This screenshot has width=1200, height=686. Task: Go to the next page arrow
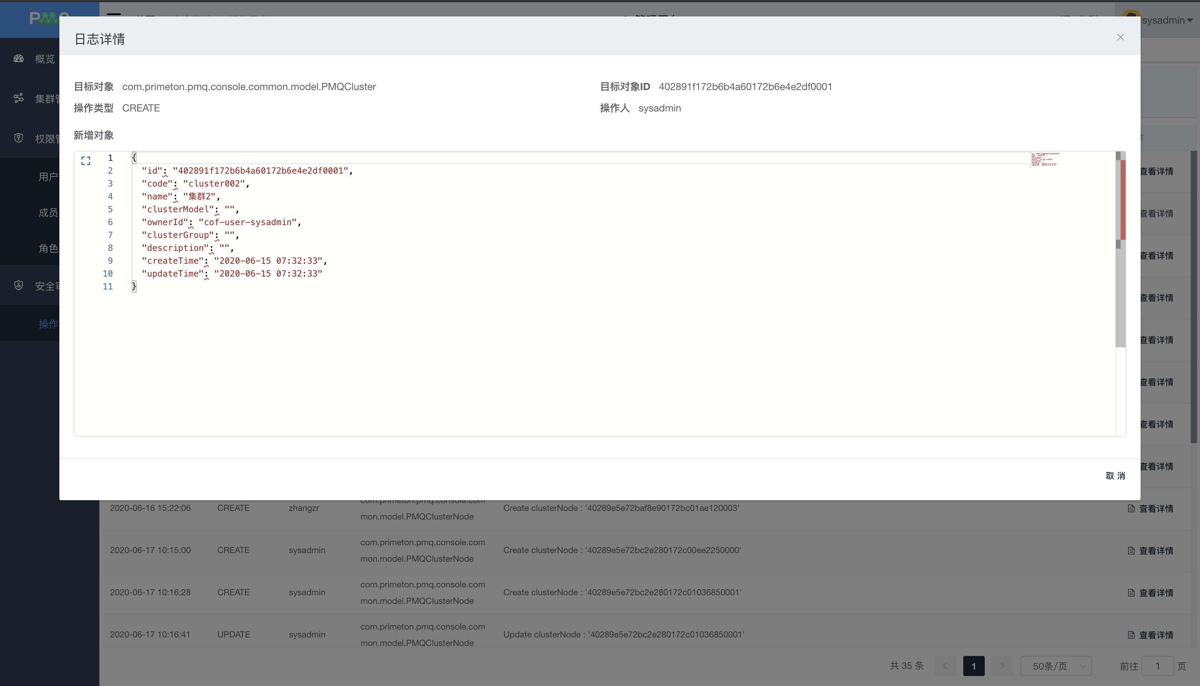tap(1002, 666)
